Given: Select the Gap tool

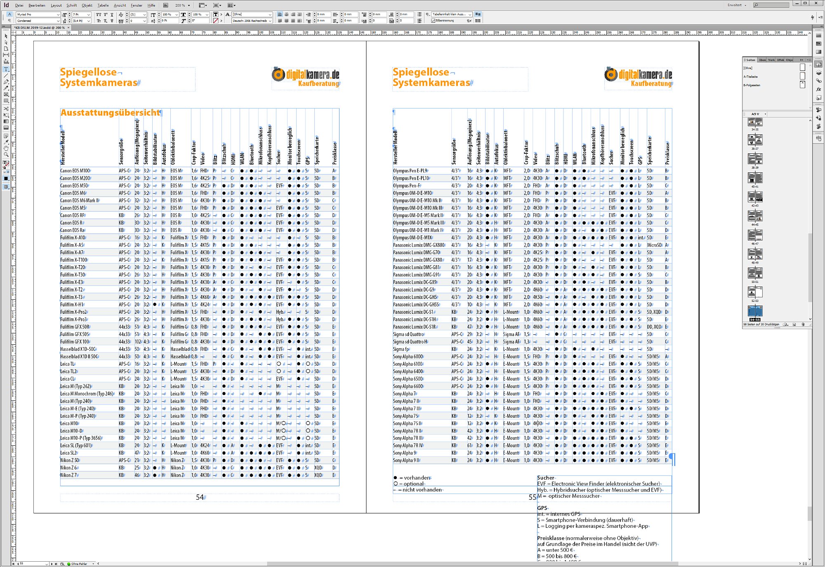Looking at the screenshot, I should (x=6, y=54).
